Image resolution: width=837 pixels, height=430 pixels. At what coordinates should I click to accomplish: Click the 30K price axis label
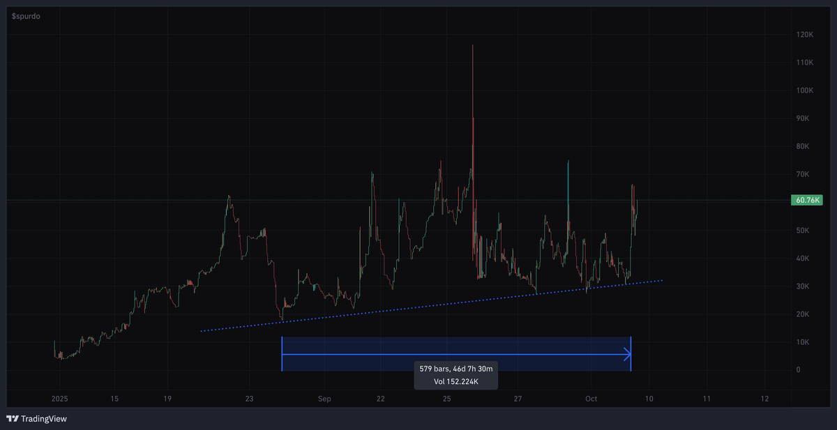click(x=804, y=286)
